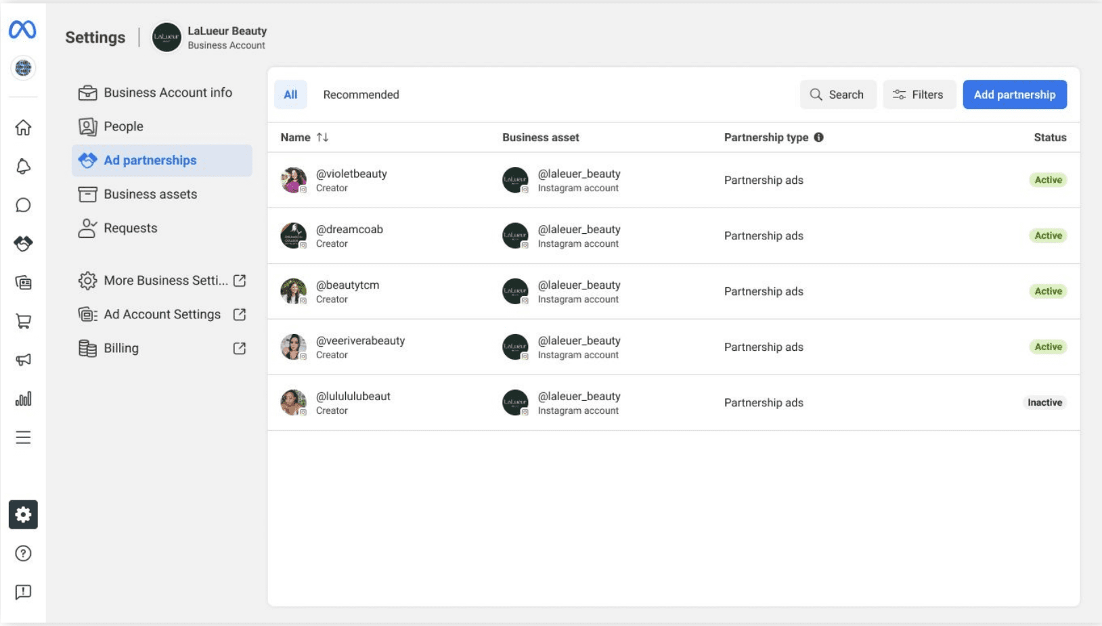Open Home from left sidebar
The height and width of the screenshot is (626, 1102).
(x=23, y=128)
